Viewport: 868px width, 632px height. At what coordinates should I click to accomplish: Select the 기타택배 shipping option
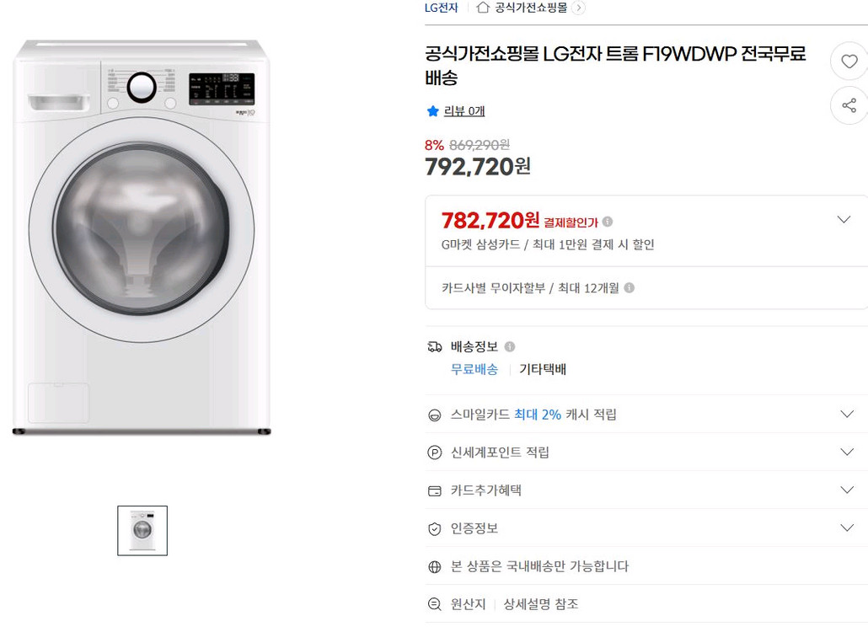pos(542,369)
